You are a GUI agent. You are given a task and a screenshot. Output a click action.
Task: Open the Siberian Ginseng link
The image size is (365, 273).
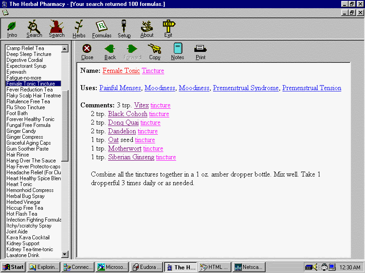point(131,157)
